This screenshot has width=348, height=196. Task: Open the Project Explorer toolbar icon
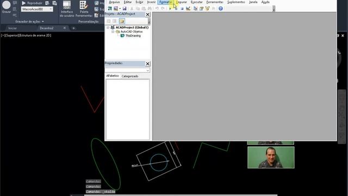tap(195, 9)
